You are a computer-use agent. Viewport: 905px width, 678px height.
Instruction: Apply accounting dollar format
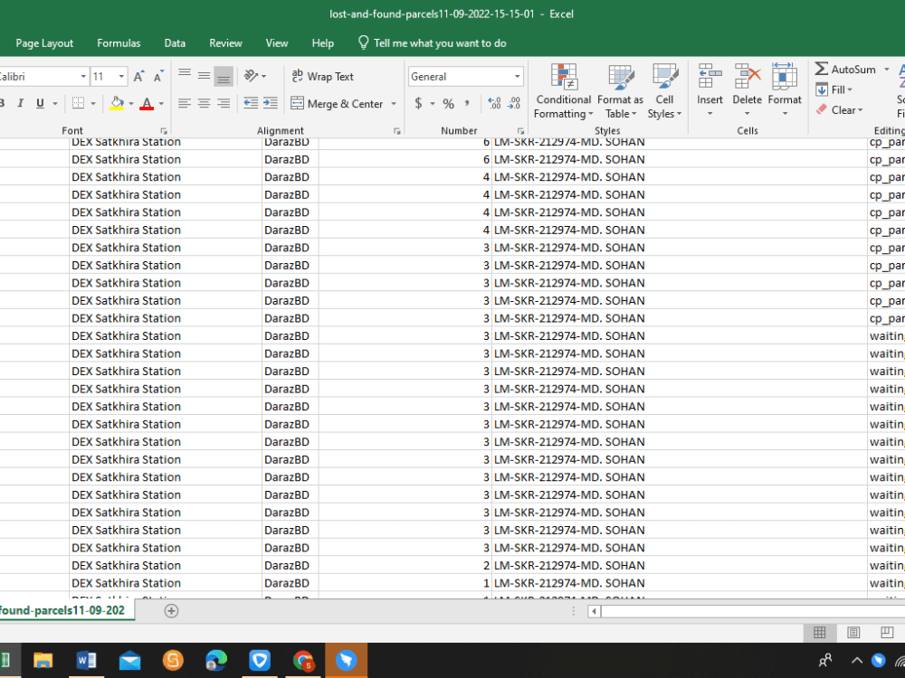(418, 103)
